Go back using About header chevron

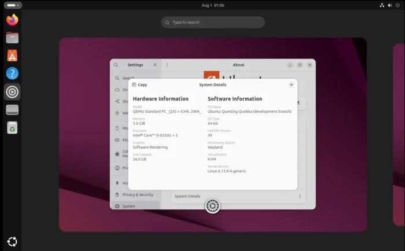tap(167, 65)
